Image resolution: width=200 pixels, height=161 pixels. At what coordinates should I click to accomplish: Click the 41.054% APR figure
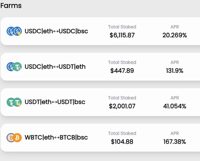(175, 106)
